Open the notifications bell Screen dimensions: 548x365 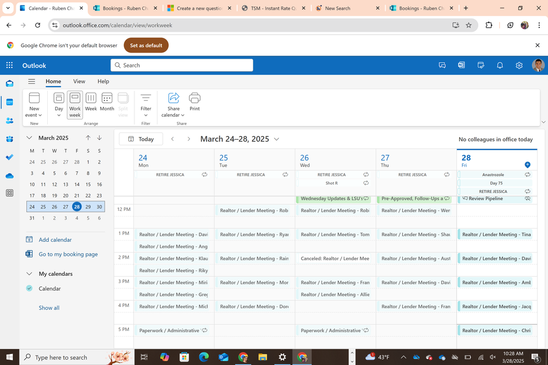click(500, 65)
